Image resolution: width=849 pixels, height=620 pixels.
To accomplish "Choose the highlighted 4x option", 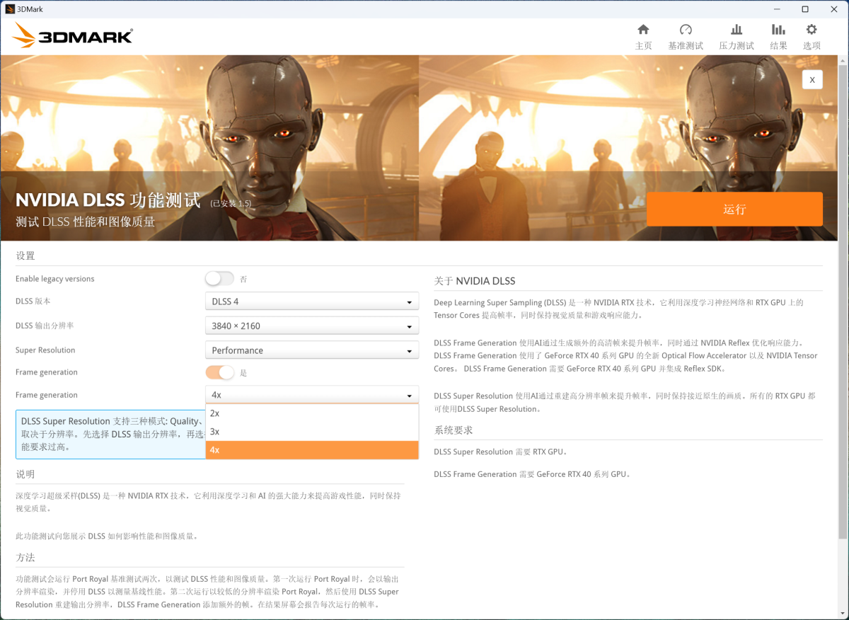I will 311,450.
